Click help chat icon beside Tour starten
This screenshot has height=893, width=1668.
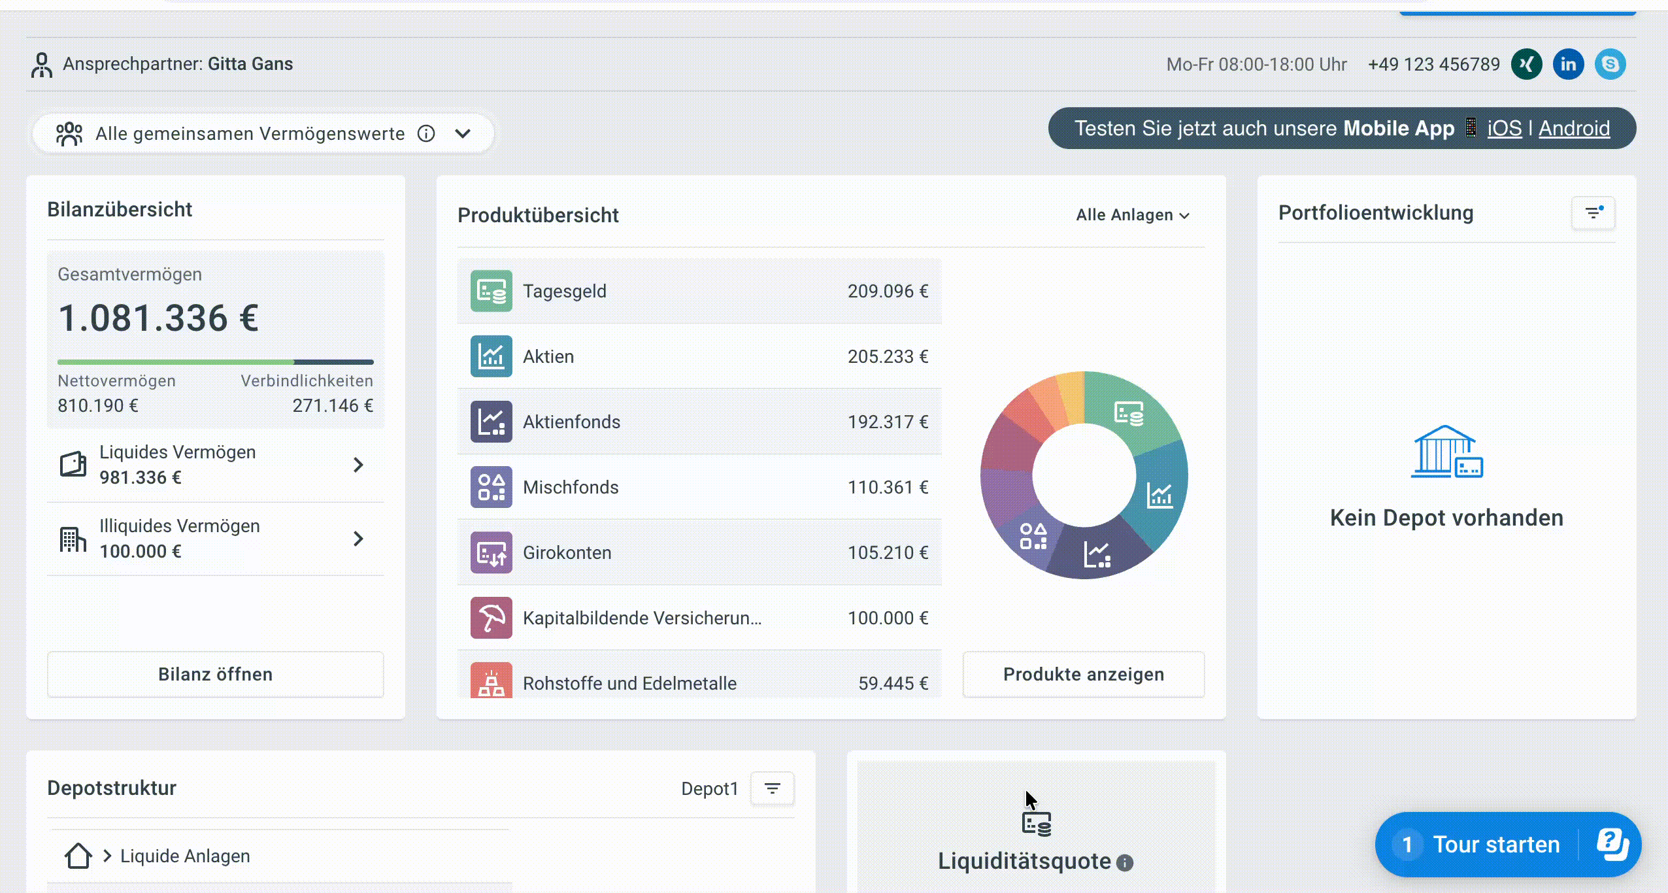(x=1612, y=845)
